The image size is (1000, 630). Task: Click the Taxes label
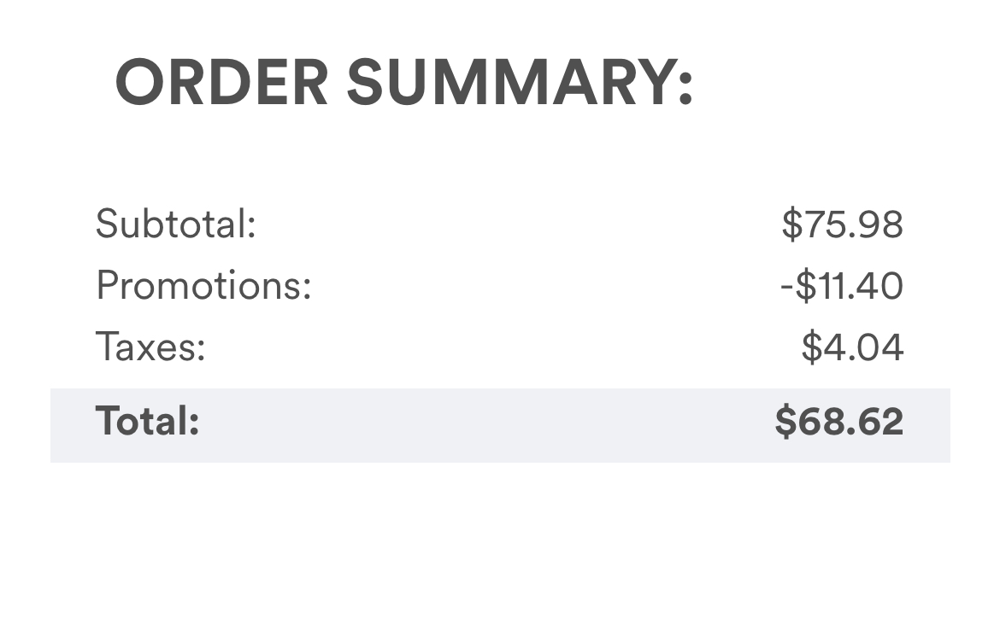[150, 347]
